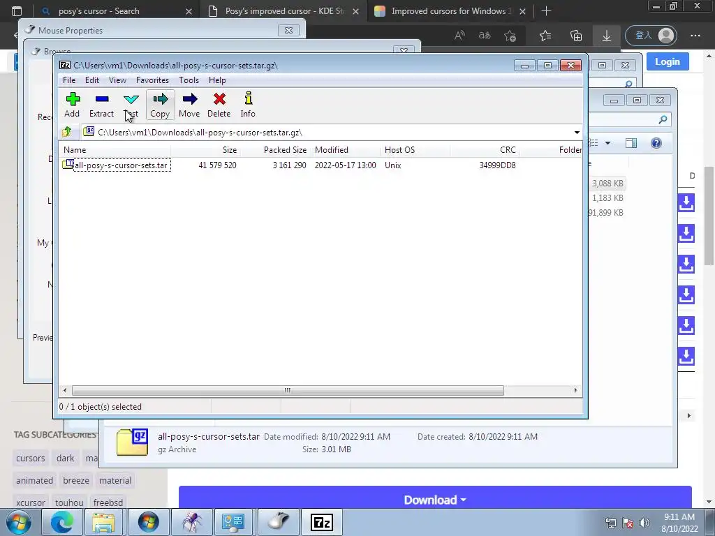Go up one folder level in 7-Zip
The image size is (715, 536).
(x=67, y=132)
